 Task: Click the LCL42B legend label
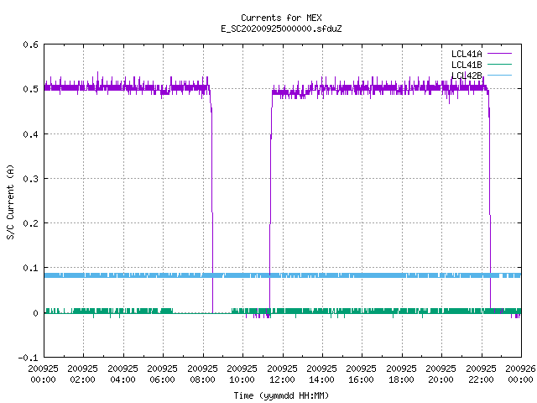(467, 76)
